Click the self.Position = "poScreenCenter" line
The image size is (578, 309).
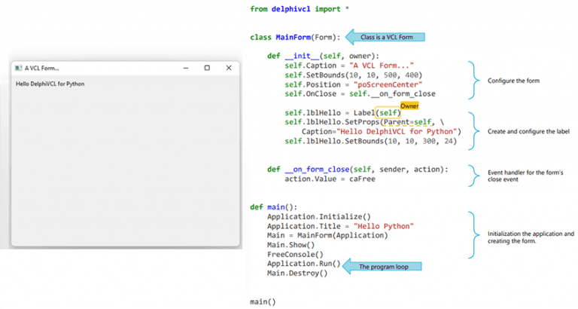tap(354, 84)
